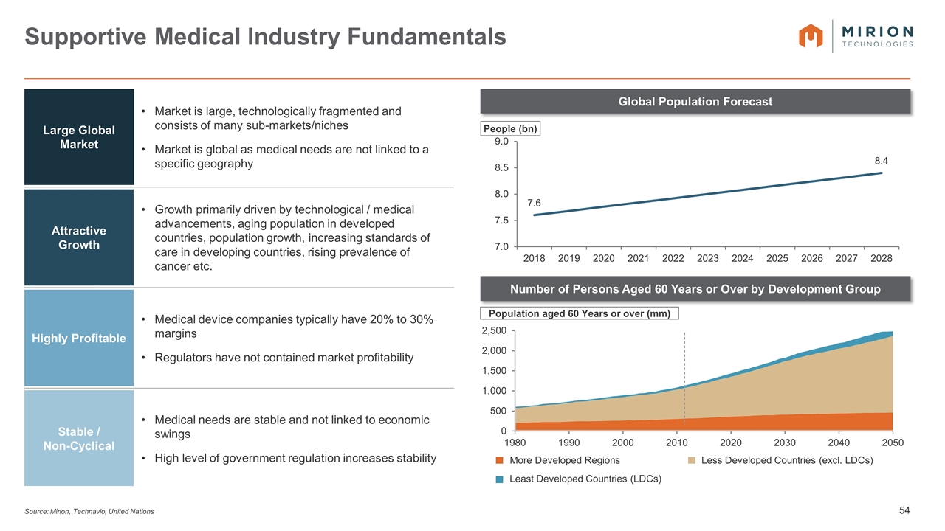This screenshot has height=531, width=945.
Task: Click the bullet about technologically fragmented market
Action: [279, 118]
